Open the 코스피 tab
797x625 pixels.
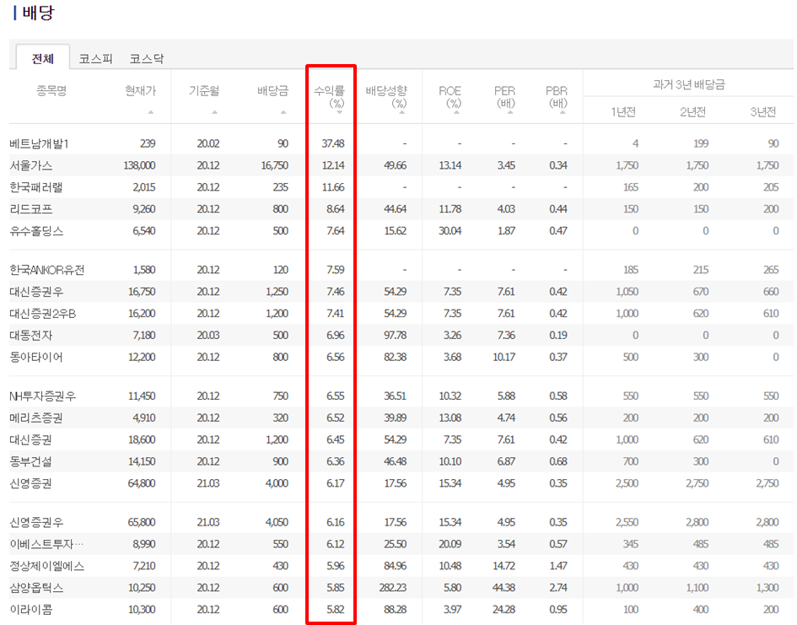point(95,59)
